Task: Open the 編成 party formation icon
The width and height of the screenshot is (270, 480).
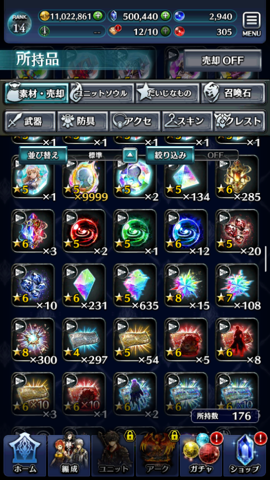Action: coord(69,455)
